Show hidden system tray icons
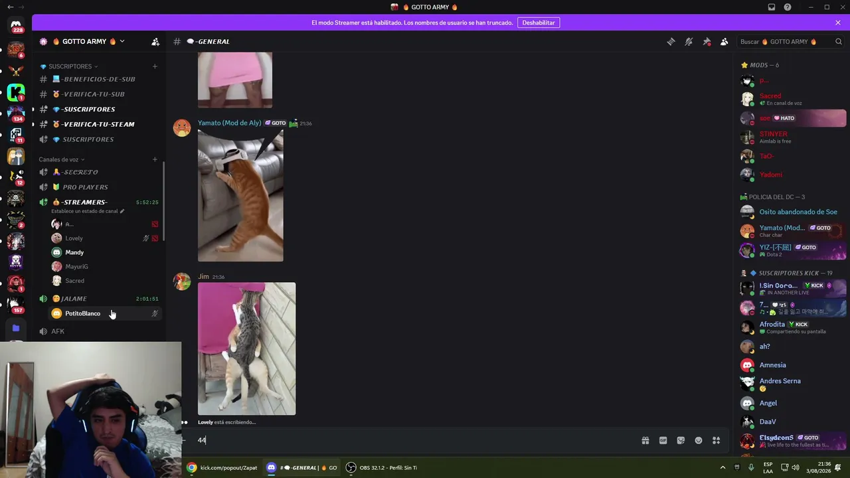Viewport: 850px width, 478px height. [723, 467]
